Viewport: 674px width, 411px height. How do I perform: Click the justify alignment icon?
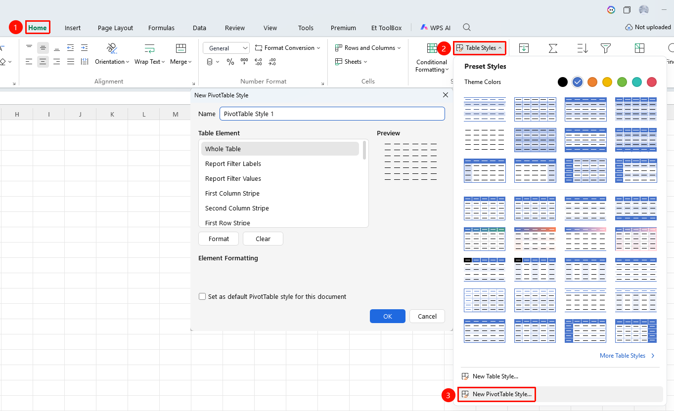[x=71, y=62]
